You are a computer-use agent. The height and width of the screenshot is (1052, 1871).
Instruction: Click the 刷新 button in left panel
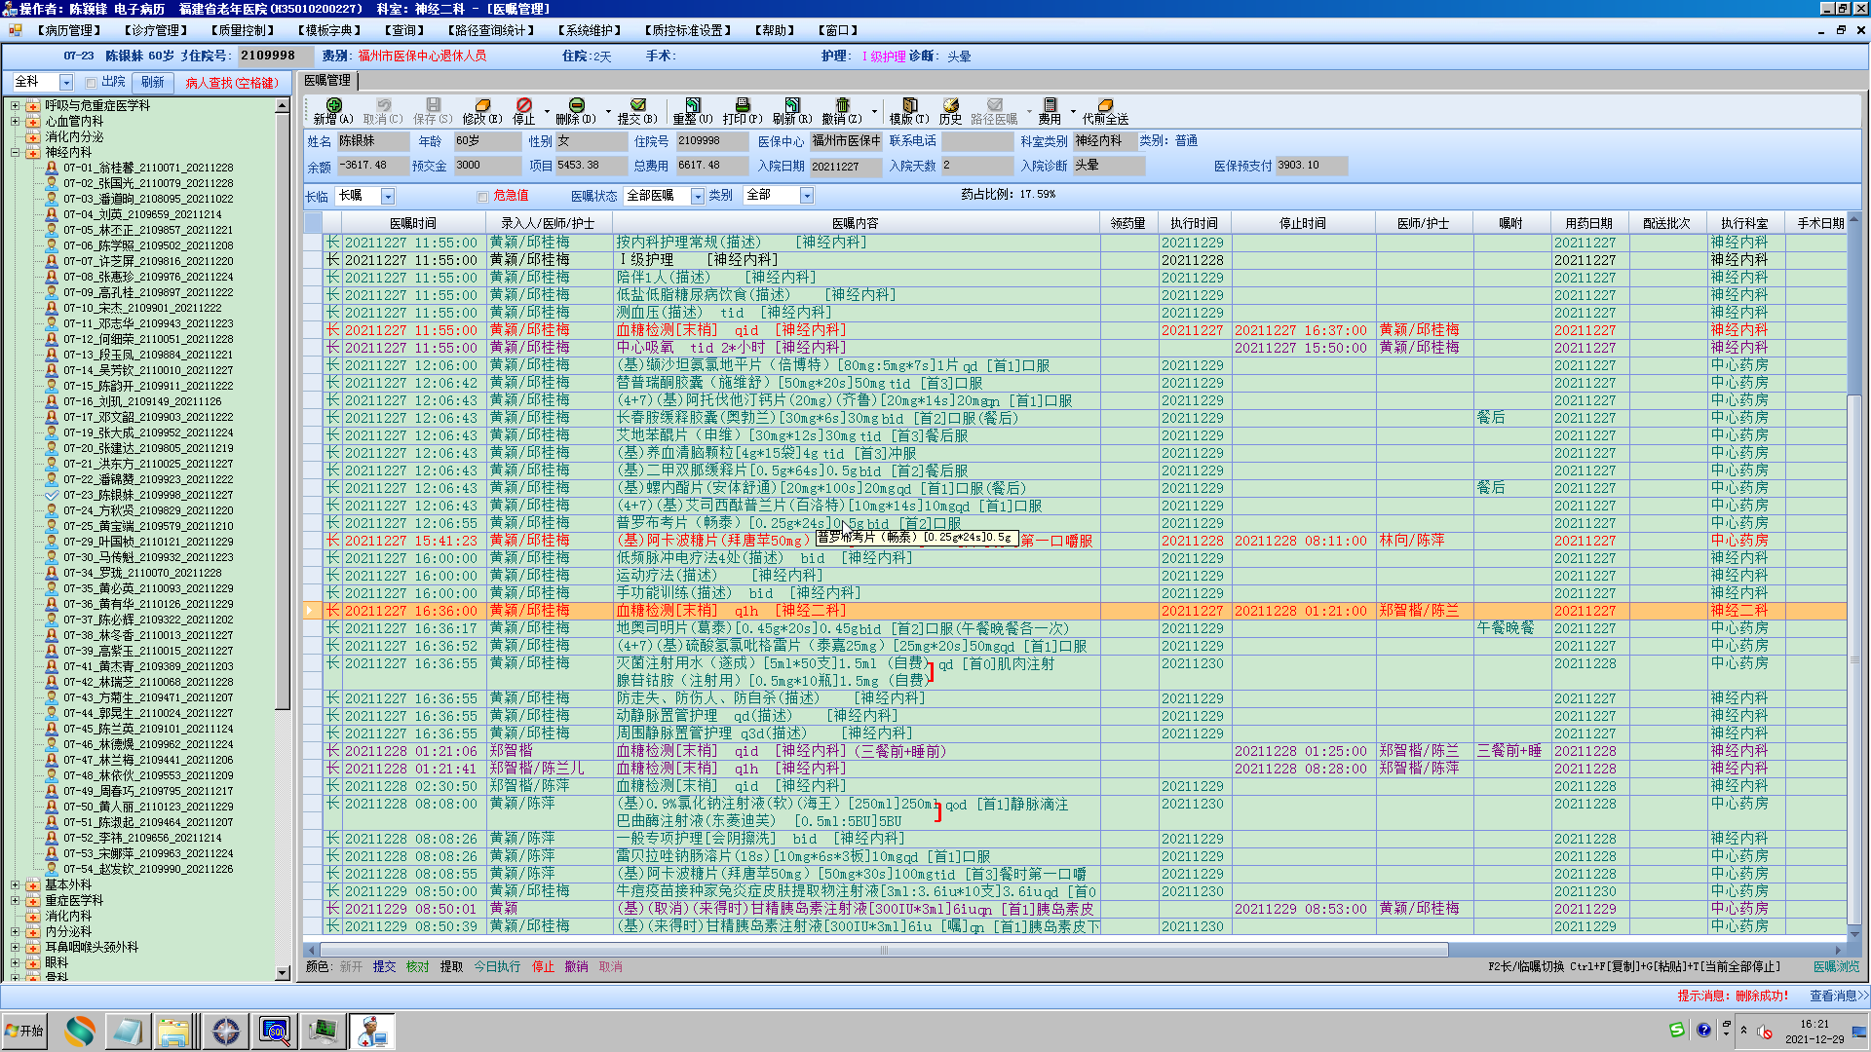pyautogui.click(x=153, y=83)
